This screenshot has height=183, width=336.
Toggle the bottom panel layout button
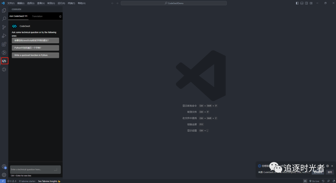pos(302,3)
